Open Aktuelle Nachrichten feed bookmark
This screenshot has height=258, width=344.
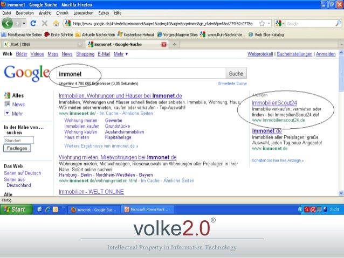click(95, 34)
